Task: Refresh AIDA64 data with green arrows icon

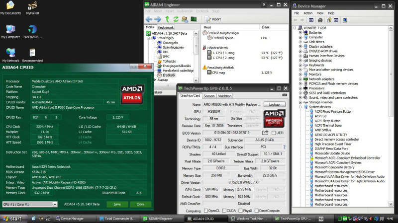Action: 176,19
